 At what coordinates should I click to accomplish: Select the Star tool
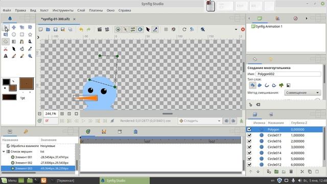click(30, 34)
